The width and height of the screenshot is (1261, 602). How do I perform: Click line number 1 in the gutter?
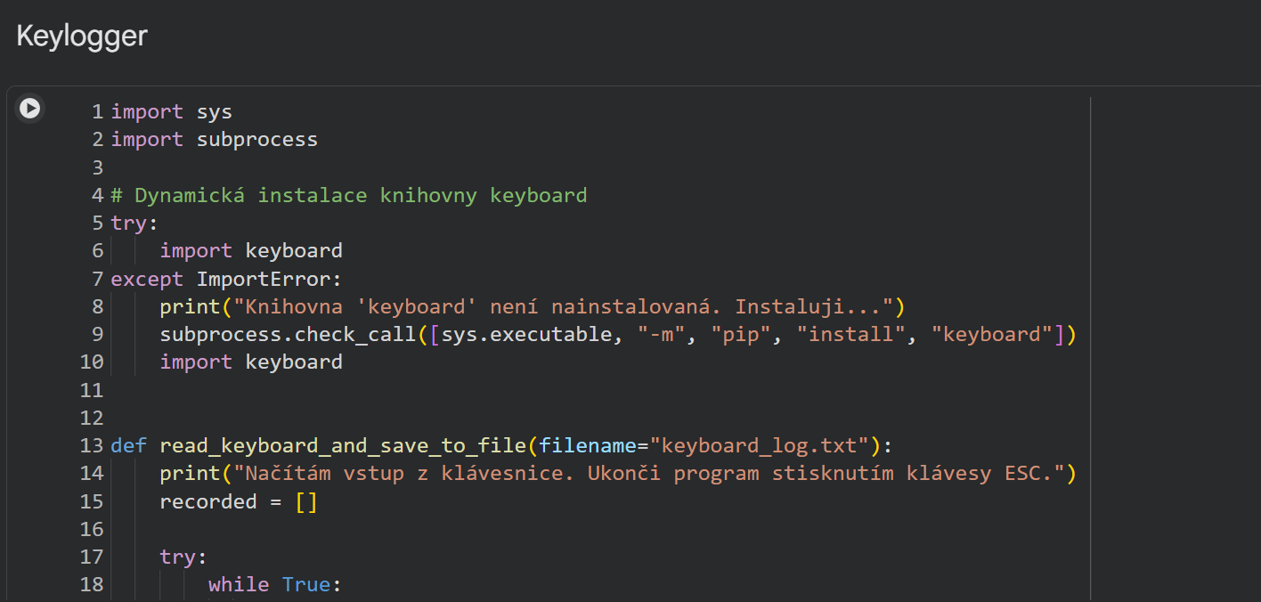[x=97, y=111]
